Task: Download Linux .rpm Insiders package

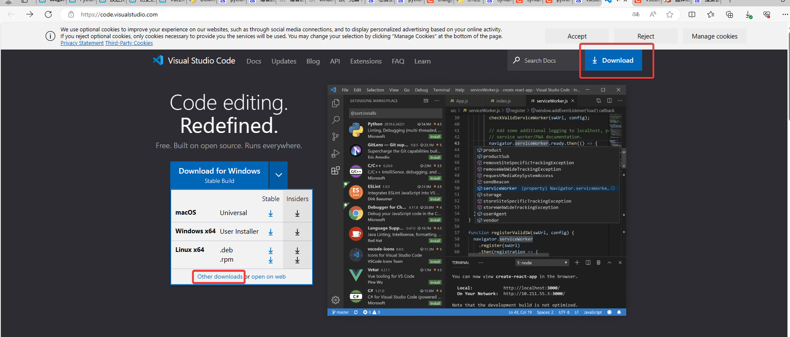Action: click(x=297, y=260)
